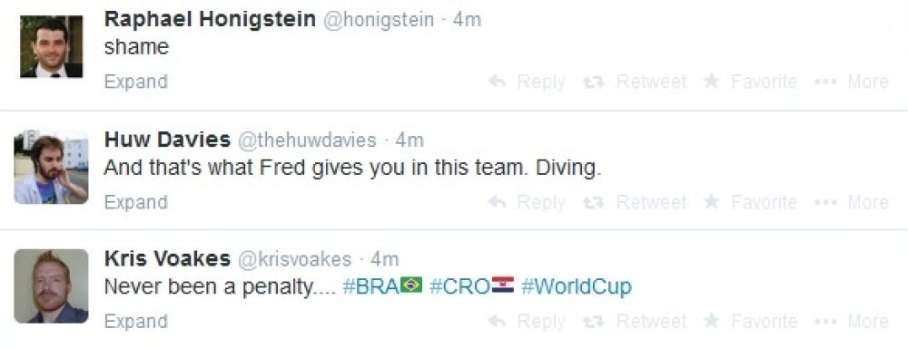Reply to Raphael Honigstein's tweet

pos(527,82)
